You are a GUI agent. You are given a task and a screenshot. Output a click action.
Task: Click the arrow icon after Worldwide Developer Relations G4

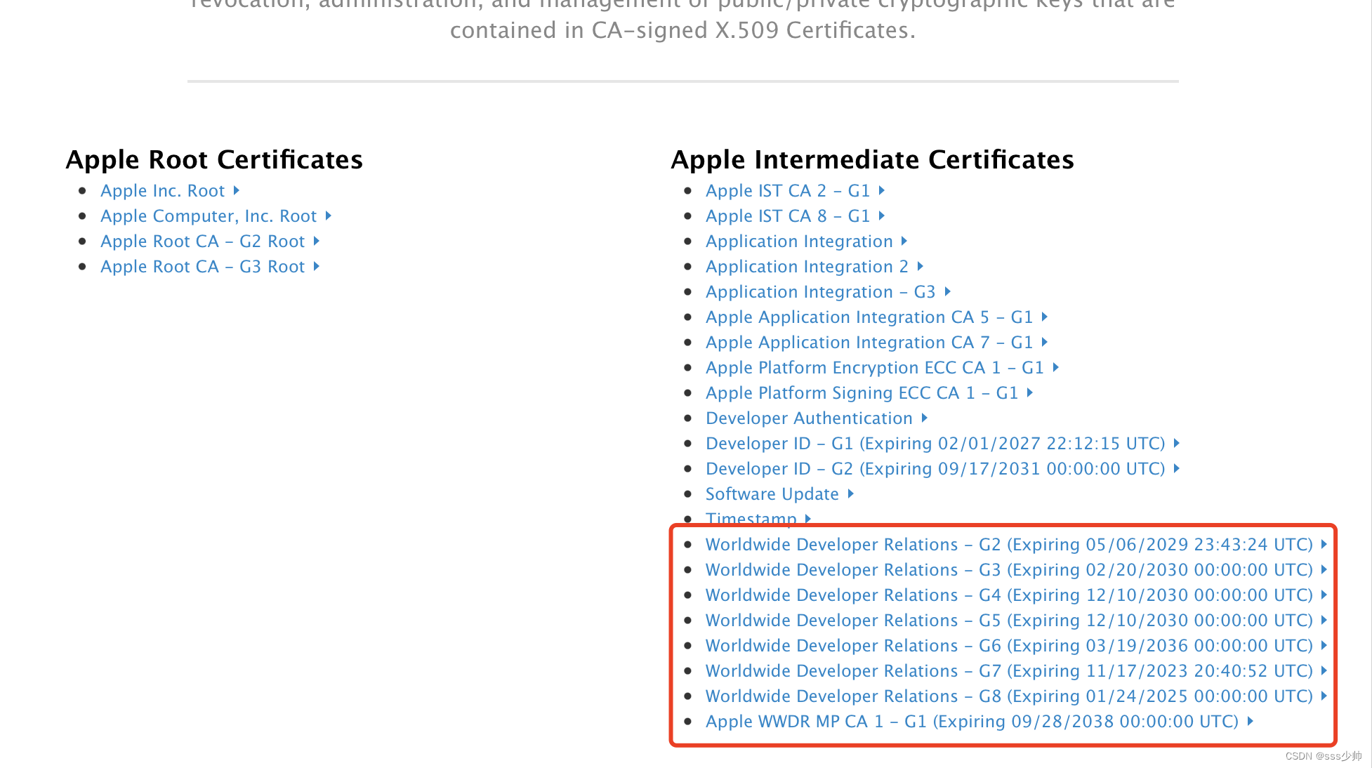coord(1324,595)
